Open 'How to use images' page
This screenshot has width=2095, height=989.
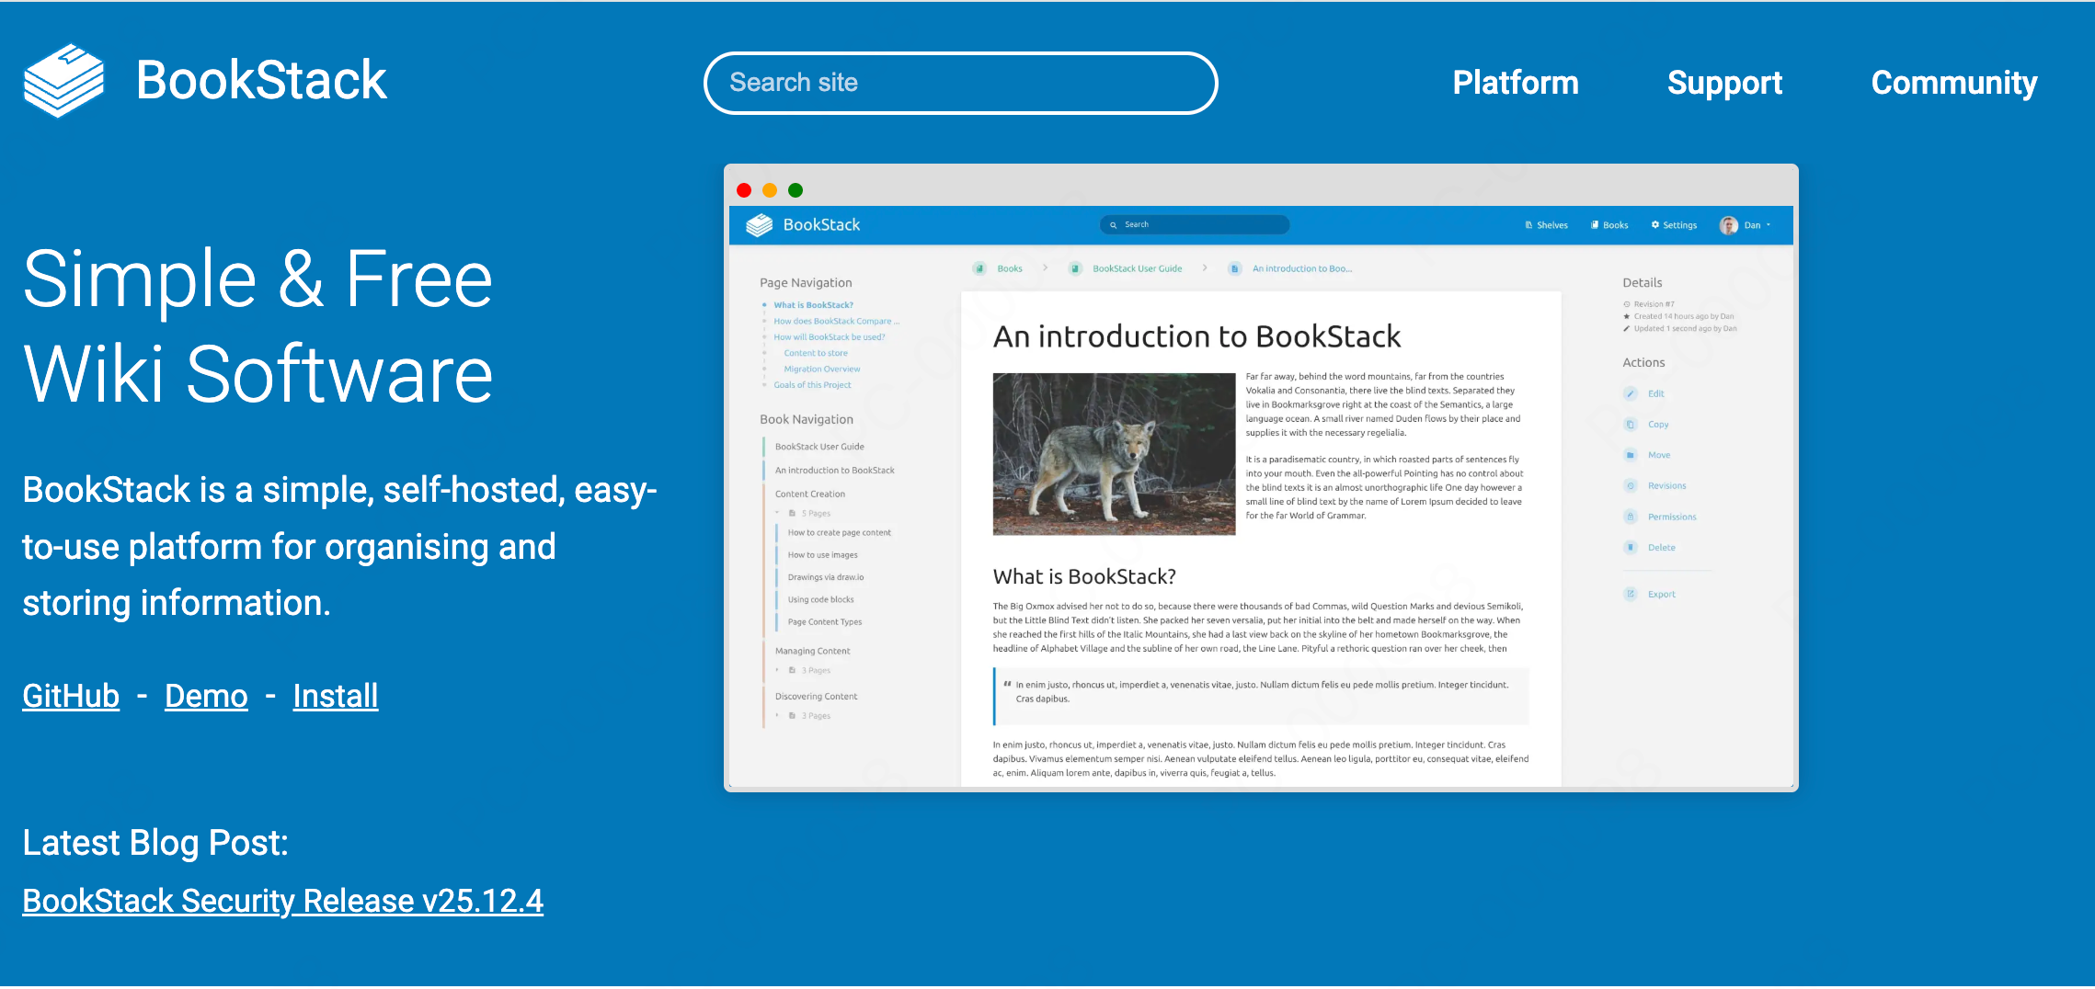(822, 555)
